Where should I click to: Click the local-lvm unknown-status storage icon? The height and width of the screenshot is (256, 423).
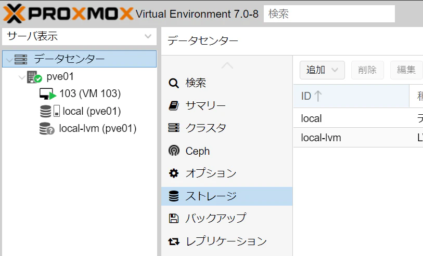(x=47, y=128)
